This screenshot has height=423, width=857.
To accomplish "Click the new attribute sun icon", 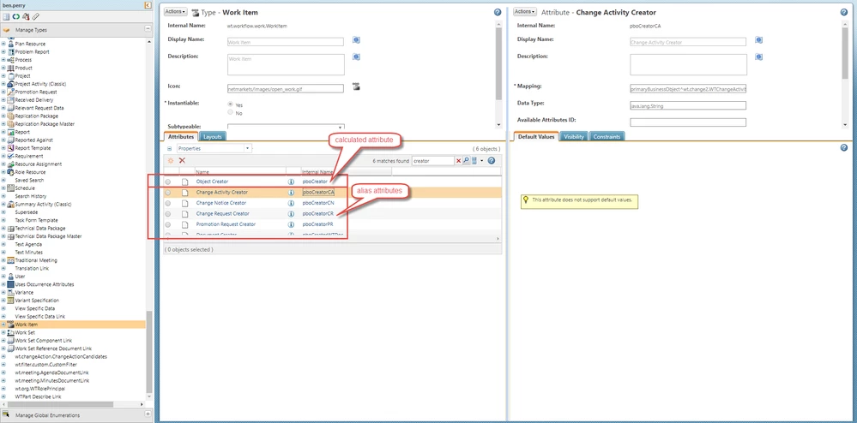I will click(171, 160).
